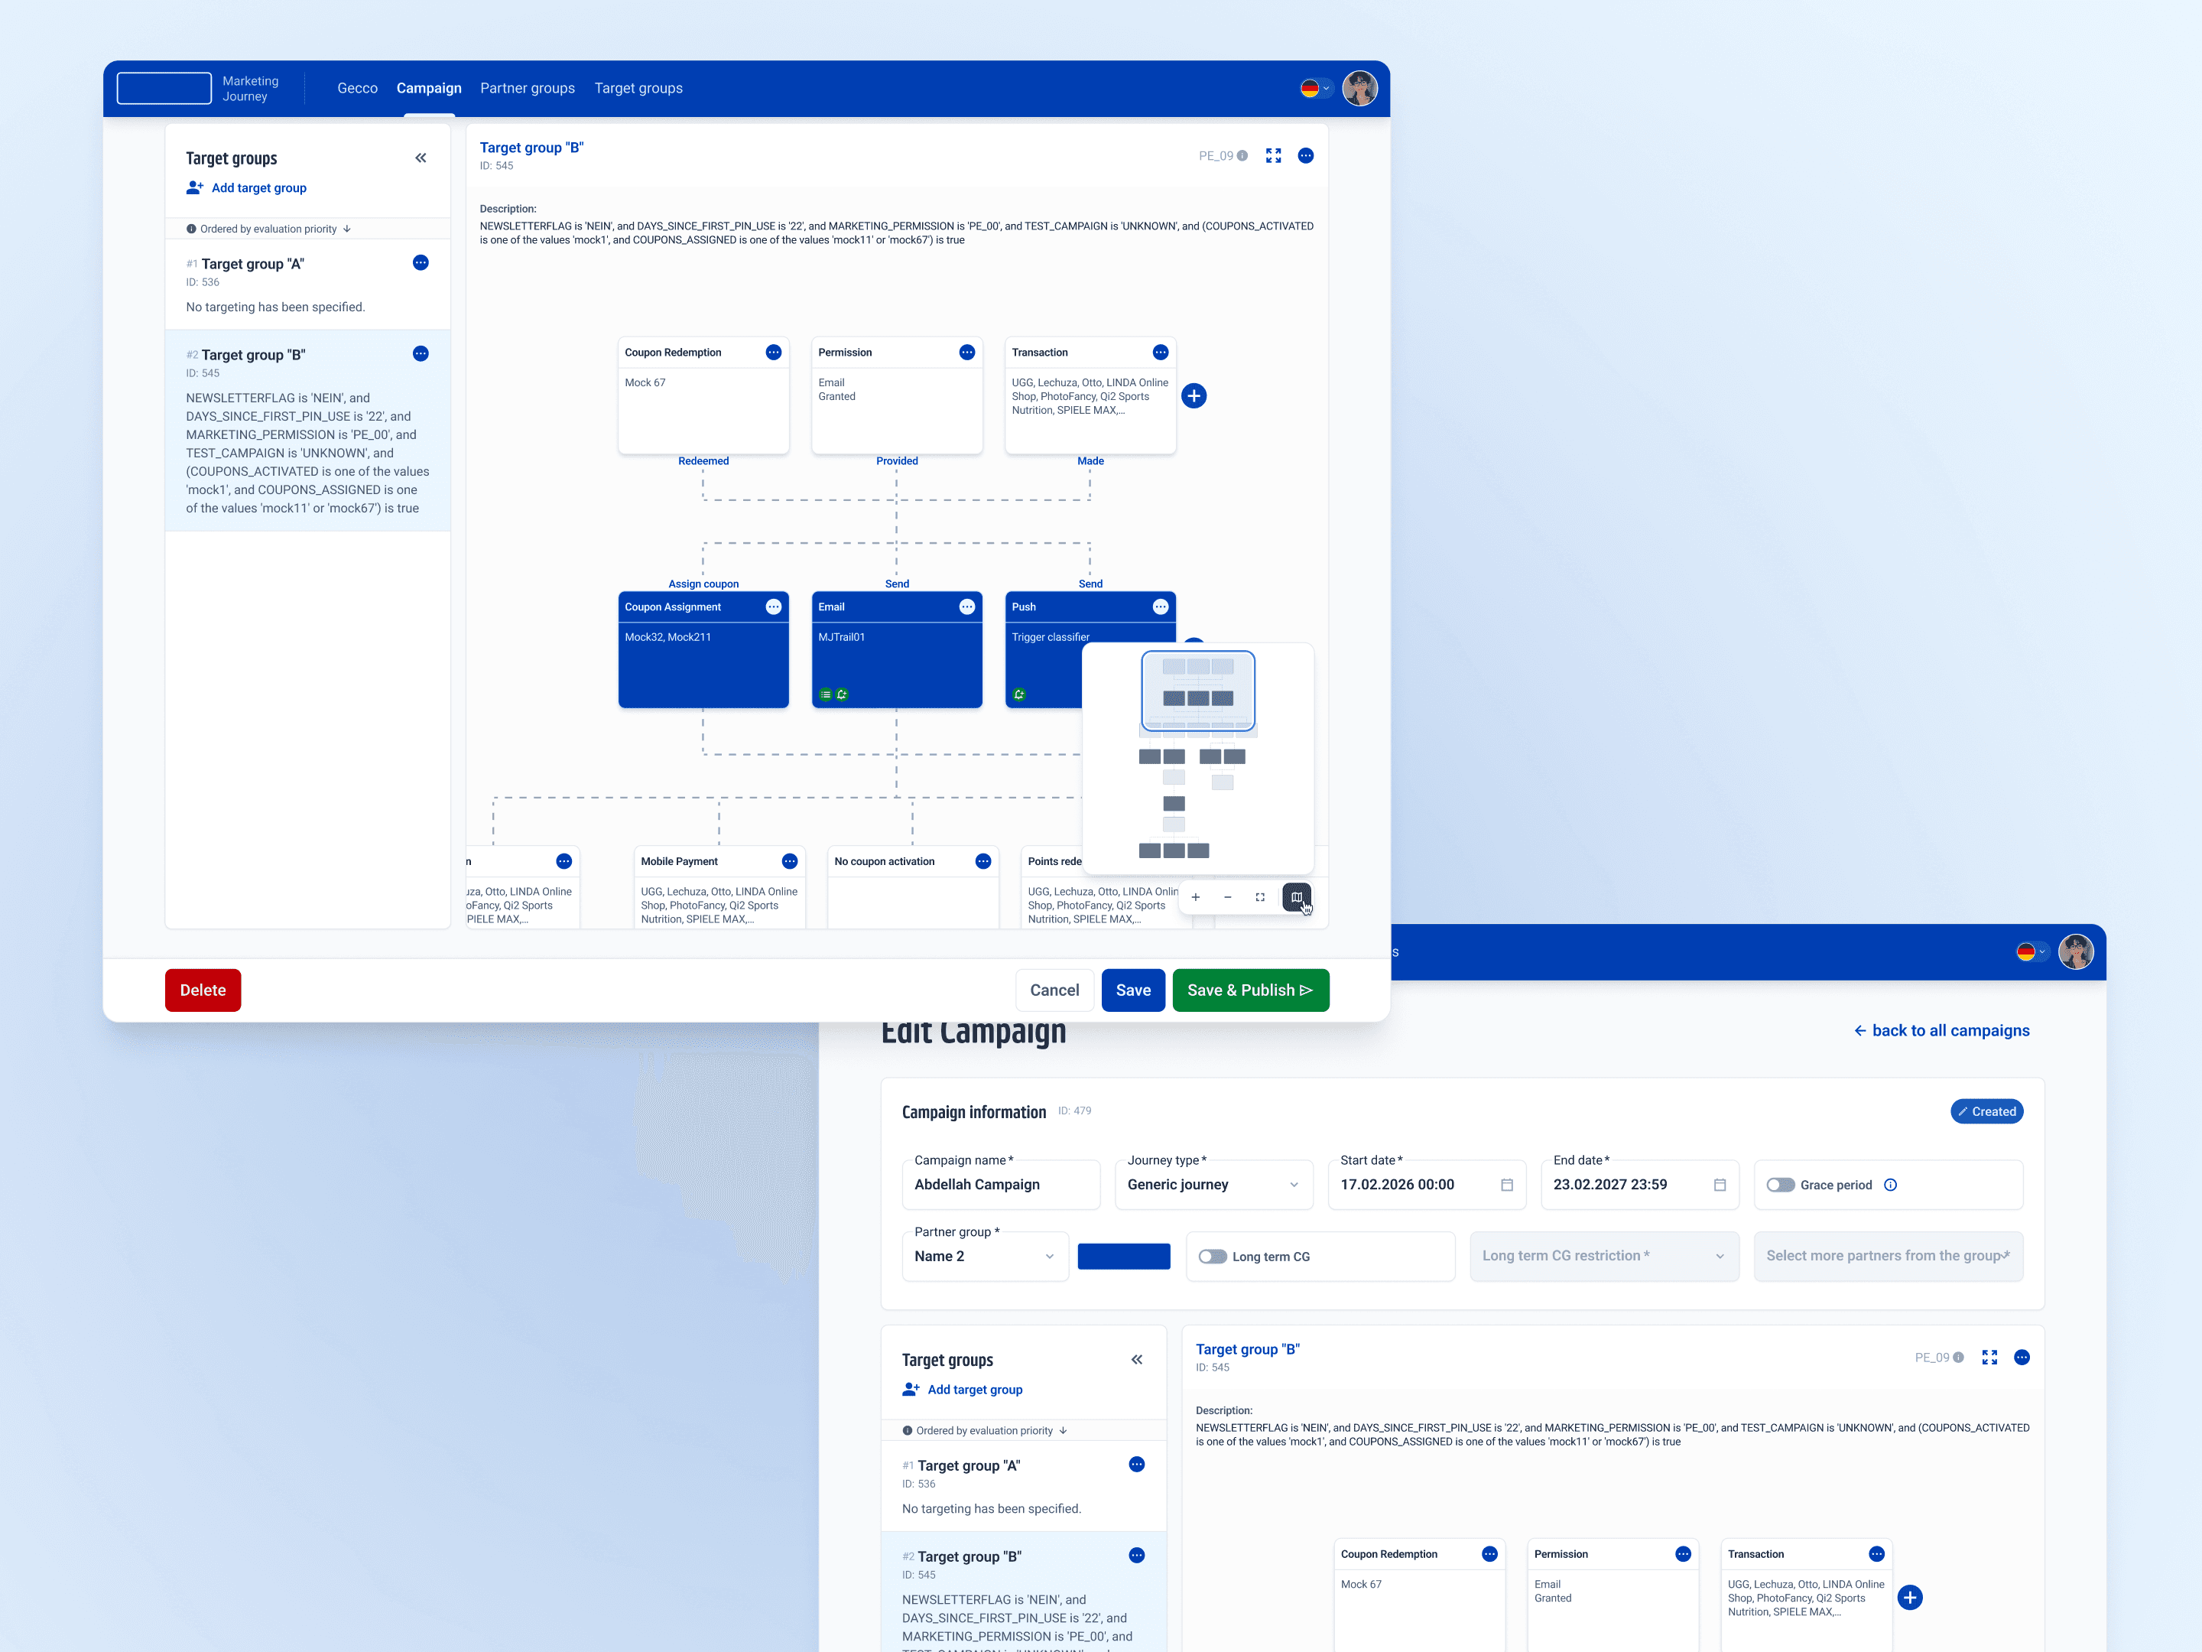Click the red Delete button
Image resolution: width=2202 pixels, height=1652 pixels.
click(203, 990)
